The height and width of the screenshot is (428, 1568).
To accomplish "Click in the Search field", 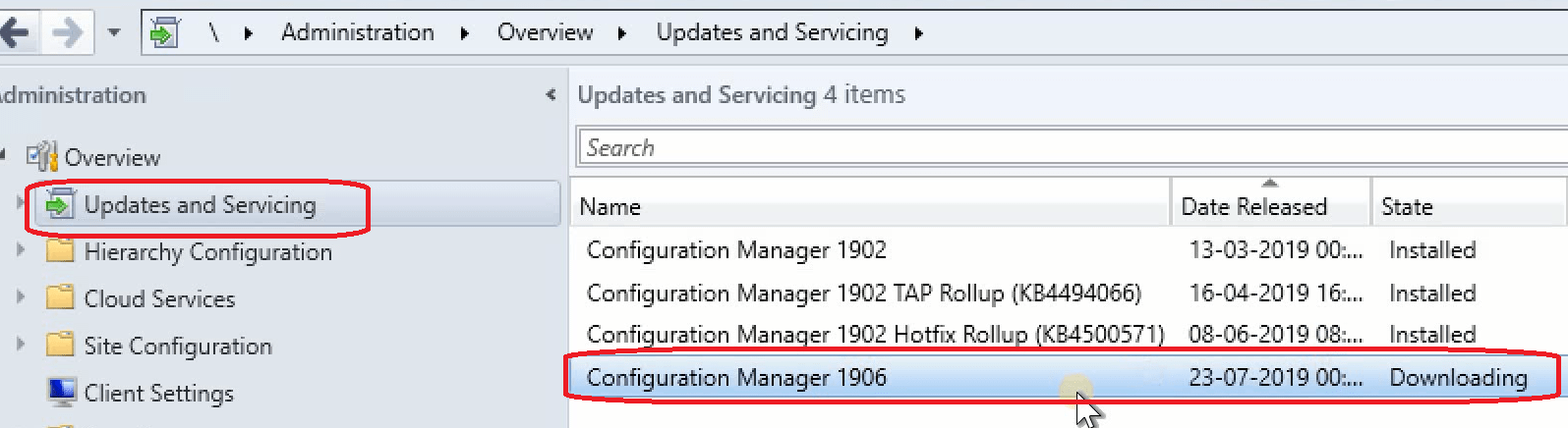I will [1073, 148].
